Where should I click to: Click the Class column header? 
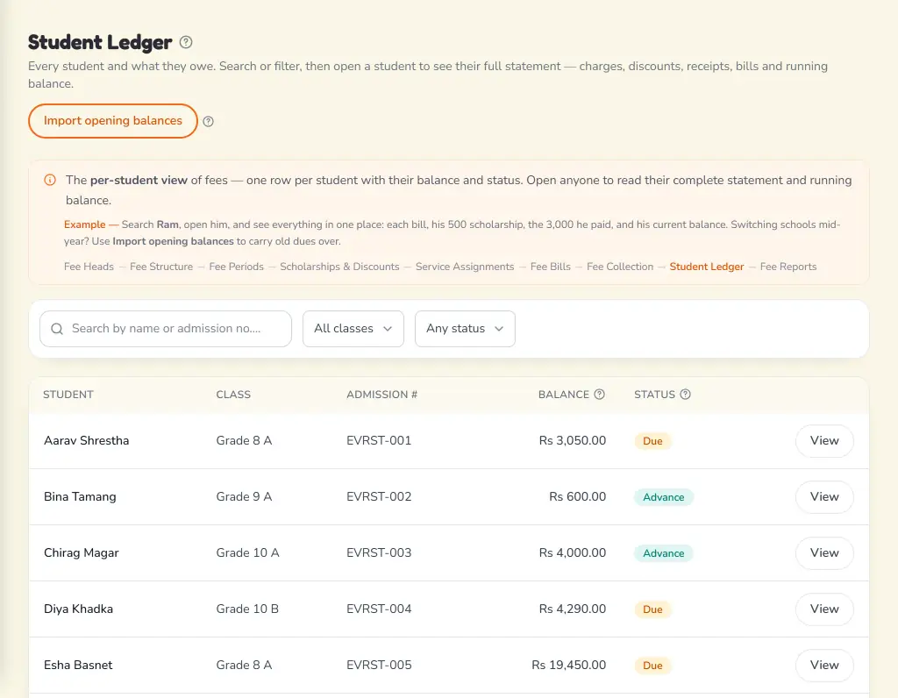pyautogui.click(x=233, y=395)
